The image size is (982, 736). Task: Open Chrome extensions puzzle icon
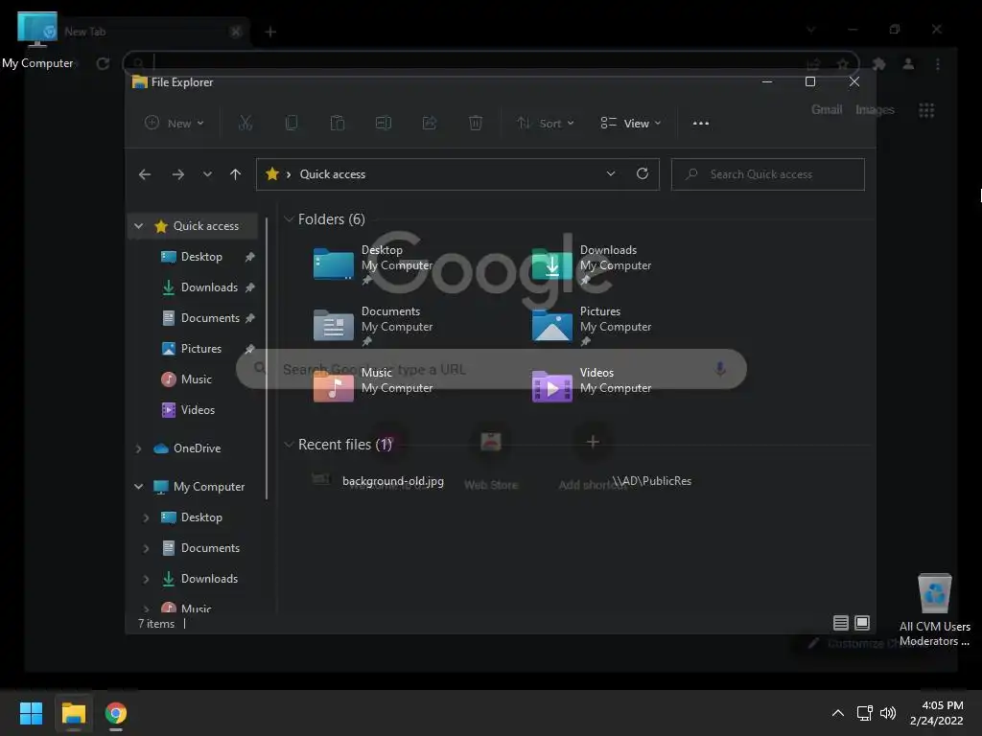[878, 64]
